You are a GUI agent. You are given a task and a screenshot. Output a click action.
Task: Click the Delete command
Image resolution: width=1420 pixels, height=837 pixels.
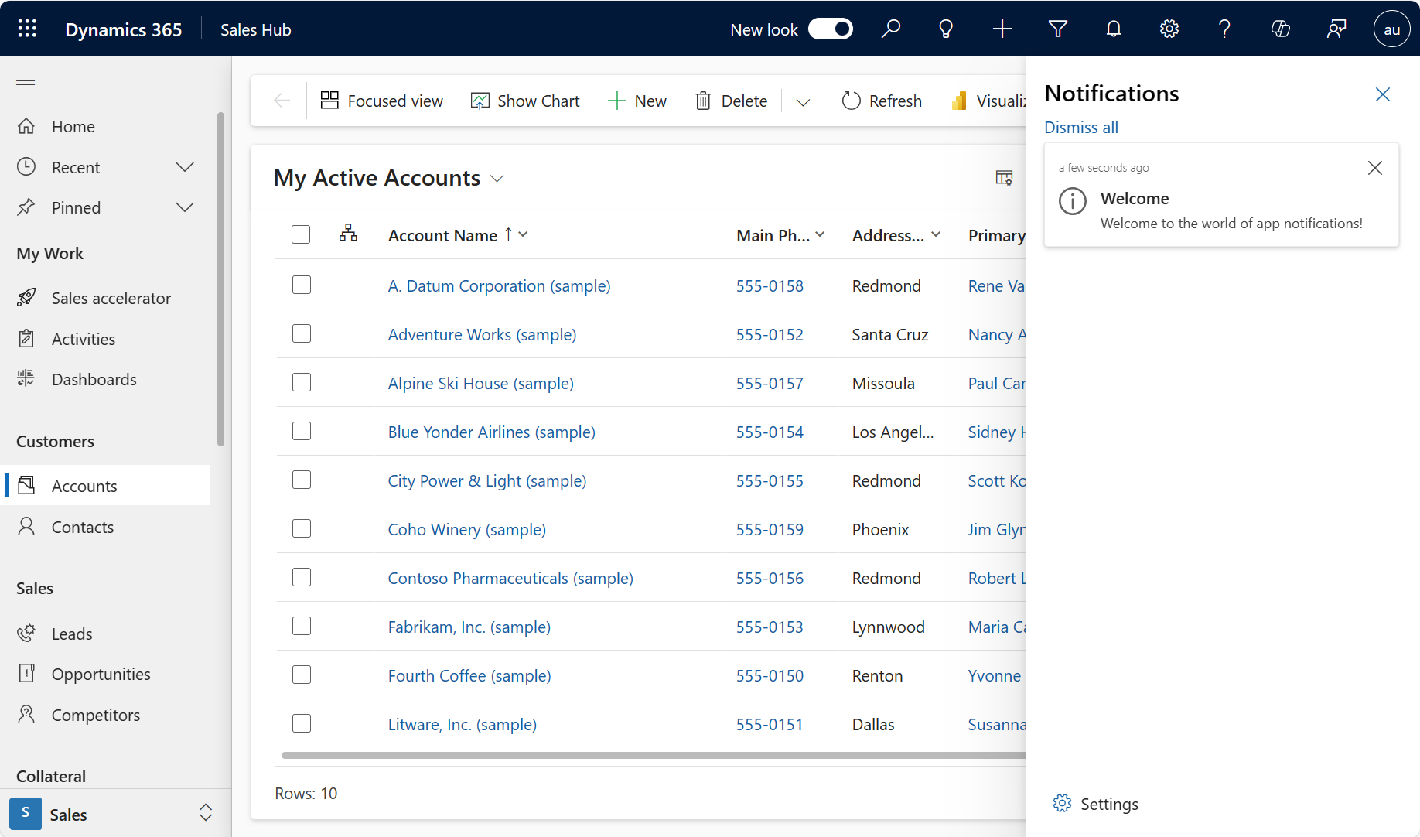point(732,101)
